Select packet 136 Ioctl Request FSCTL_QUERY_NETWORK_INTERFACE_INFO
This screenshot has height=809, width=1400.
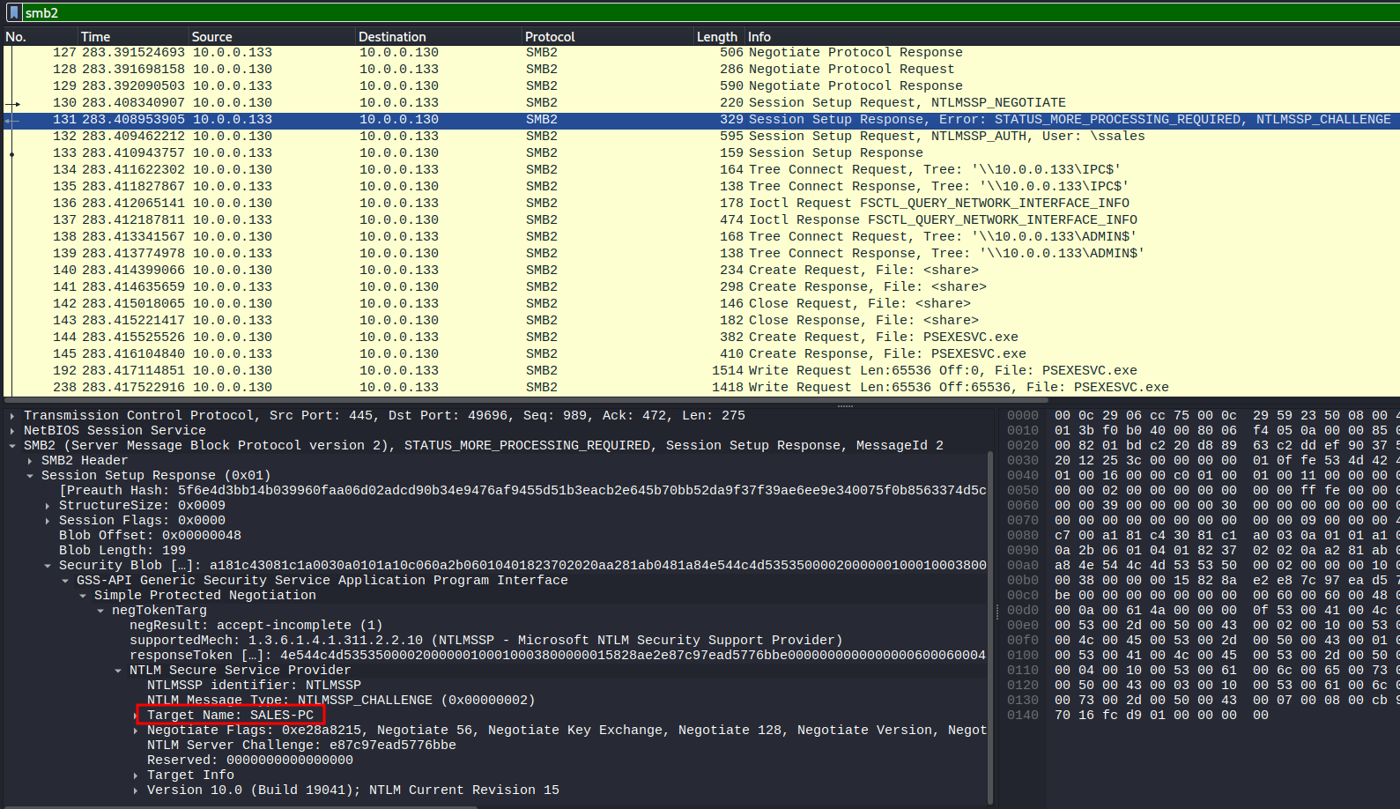point(701,204)
